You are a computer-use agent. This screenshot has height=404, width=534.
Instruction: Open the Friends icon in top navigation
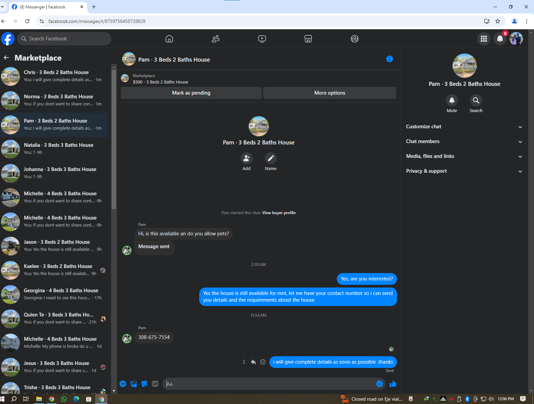[x=216, y=39]
